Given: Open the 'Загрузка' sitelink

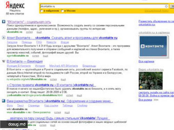Looking at the screenshot, I should [12, 42].
